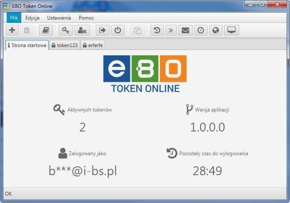The image size is (290, 203).
Task: Switch to the Strona startowa tab
Action: coord(27,45)
